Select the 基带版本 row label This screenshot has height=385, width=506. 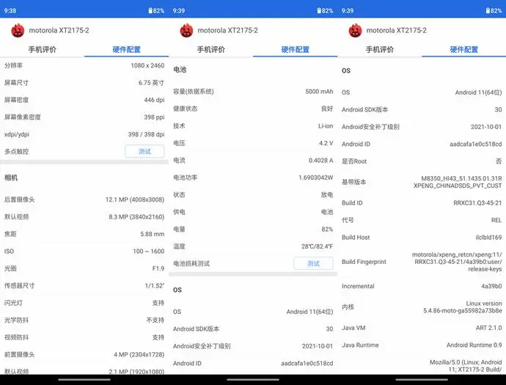pyautogui.click(x=354, y=182)
